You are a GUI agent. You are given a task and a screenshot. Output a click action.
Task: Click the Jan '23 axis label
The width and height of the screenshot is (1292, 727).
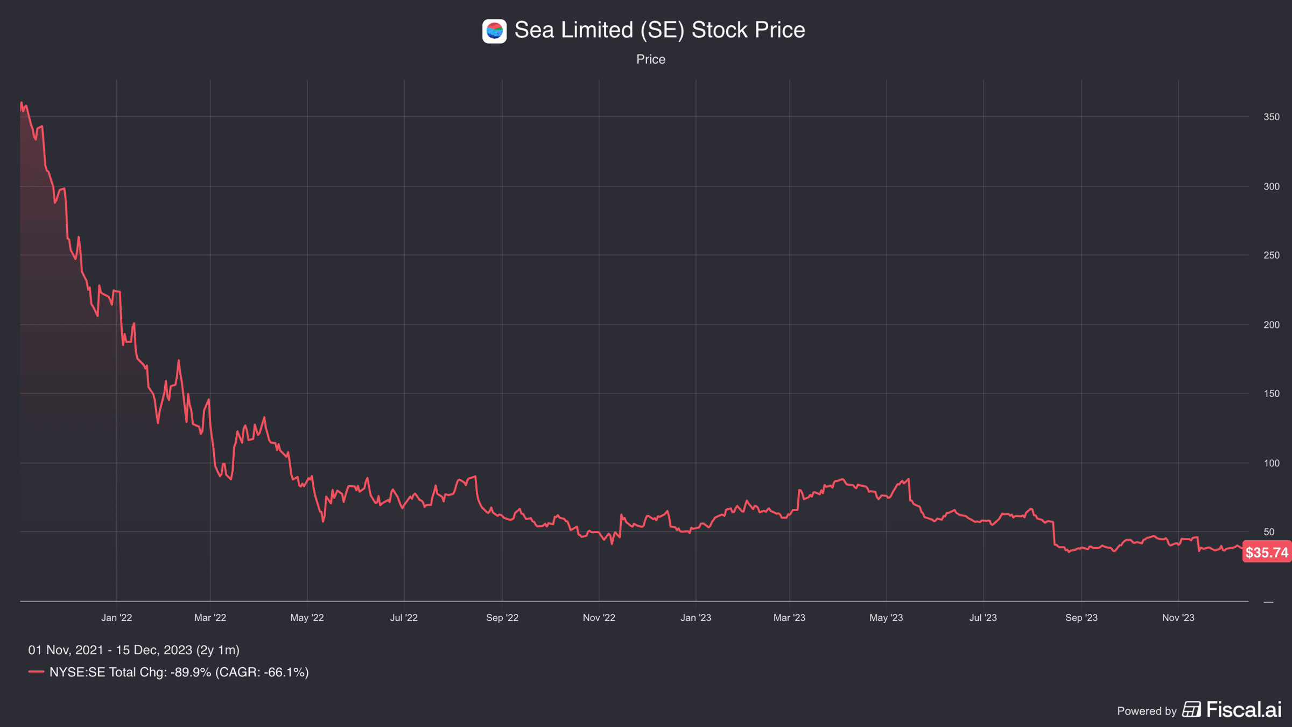[x=696, y=618]
